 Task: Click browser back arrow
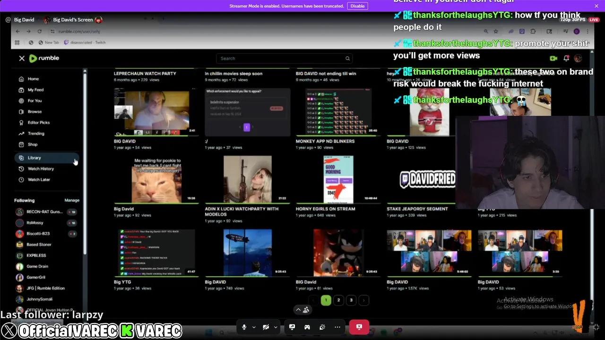(17, 31)
